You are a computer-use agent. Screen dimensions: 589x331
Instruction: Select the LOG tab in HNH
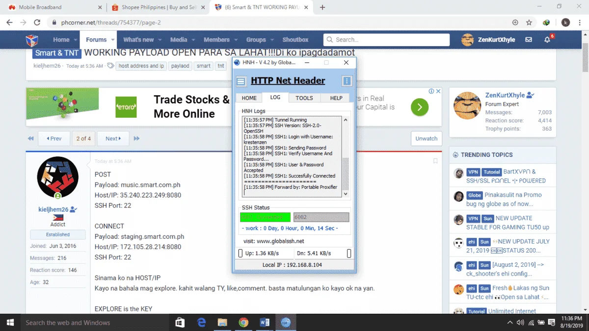click(x=275, y=97)
